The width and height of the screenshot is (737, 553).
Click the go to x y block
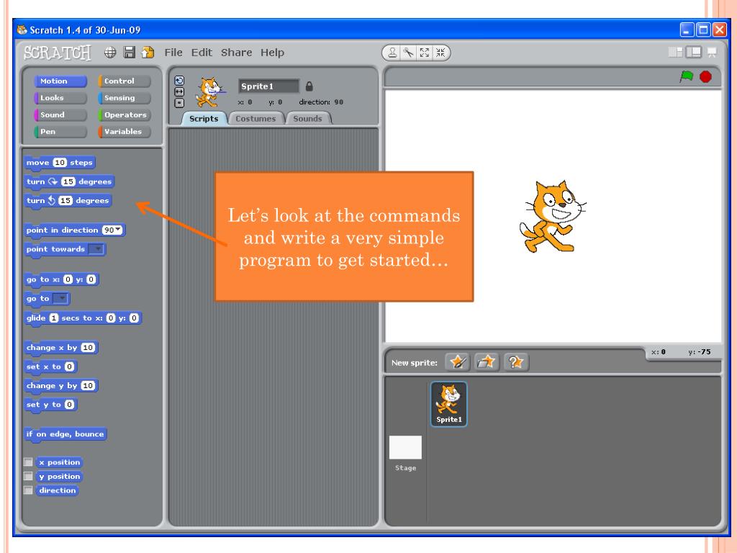[61, 279]
